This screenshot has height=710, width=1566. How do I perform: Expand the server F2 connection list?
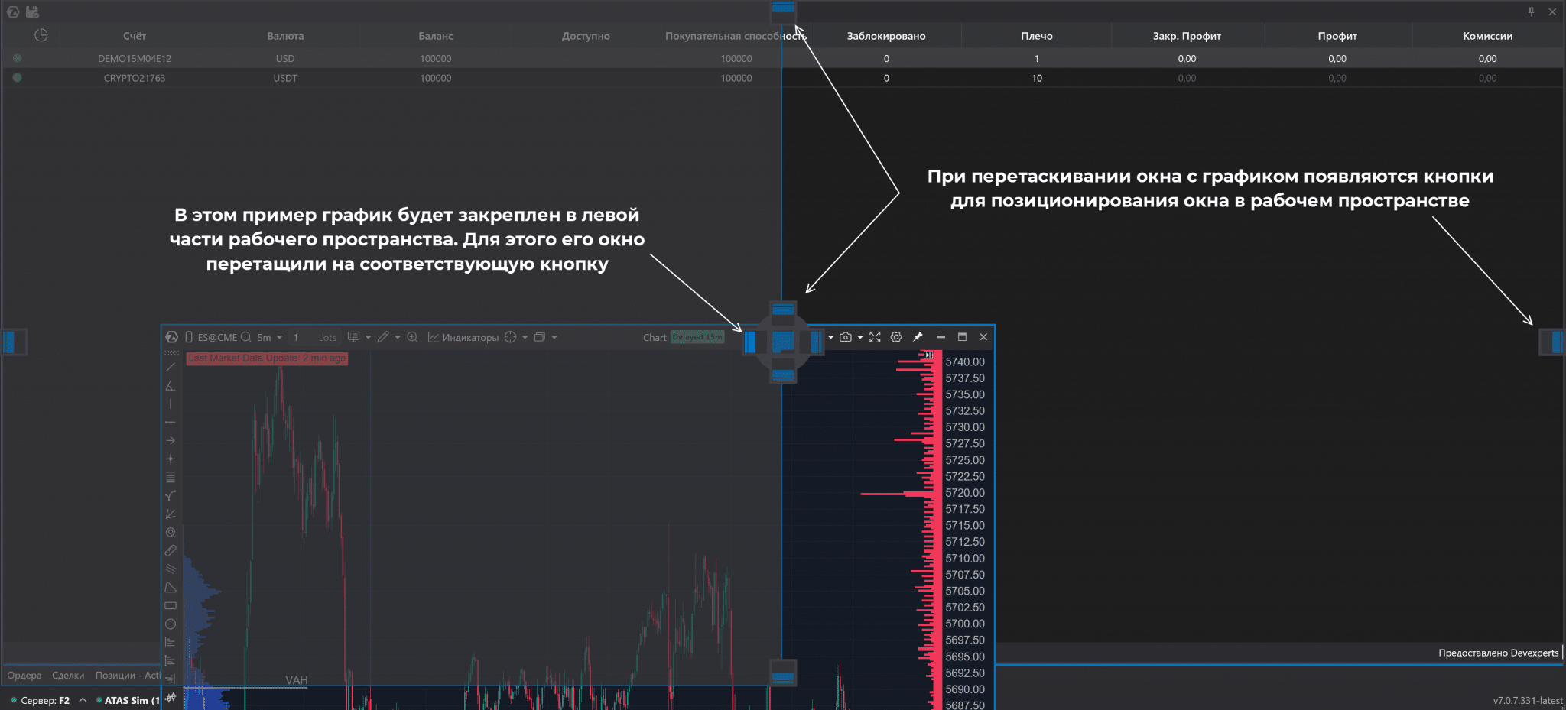[83, 700]
